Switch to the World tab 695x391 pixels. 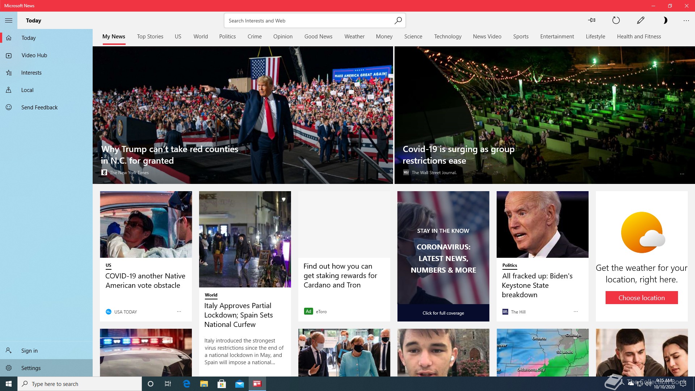click(201, 37)
